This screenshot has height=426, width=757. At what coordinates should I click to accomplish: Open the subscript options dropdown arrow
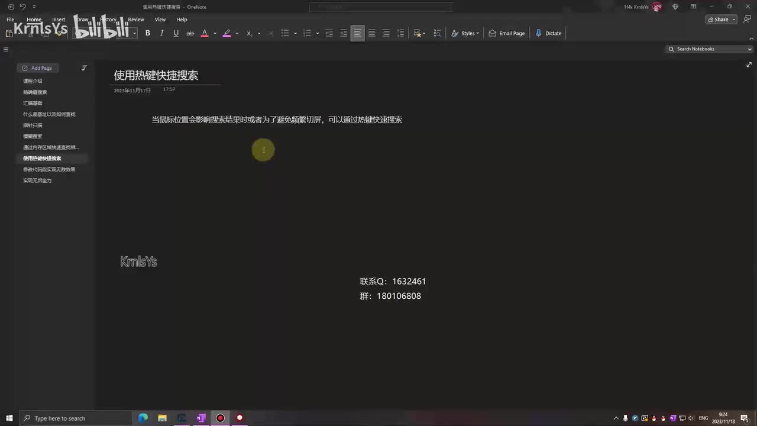point(259,33)
